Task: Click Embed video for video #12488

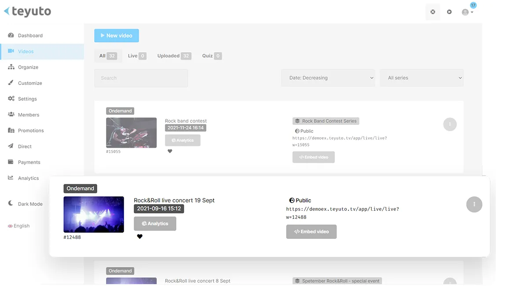Action: pyautogui.click(x=311, y=231)
